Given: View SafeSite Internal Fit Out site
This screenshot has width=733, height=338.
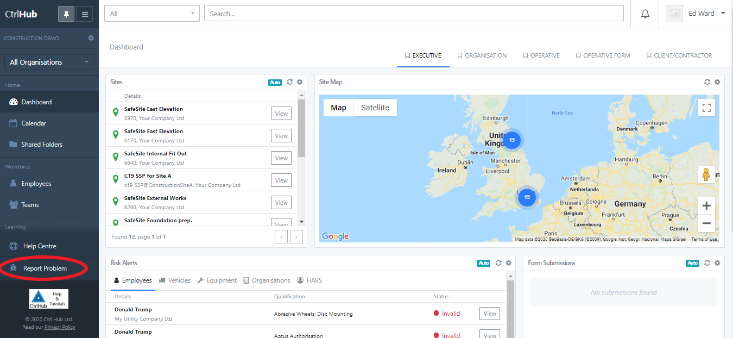Looking at the screenshot, I should coord(281,158).
